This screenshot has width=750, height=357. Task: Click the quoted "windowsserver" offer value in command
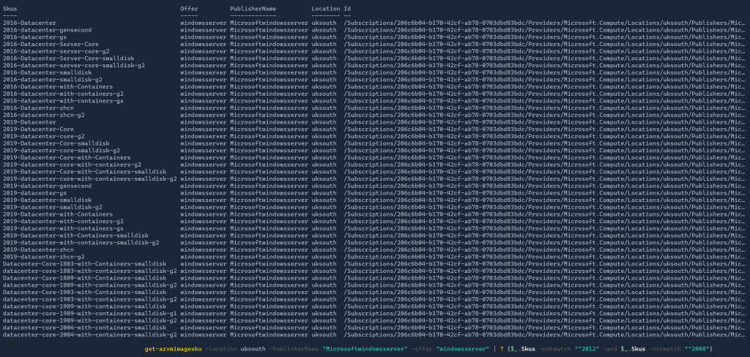click(458, 349)
